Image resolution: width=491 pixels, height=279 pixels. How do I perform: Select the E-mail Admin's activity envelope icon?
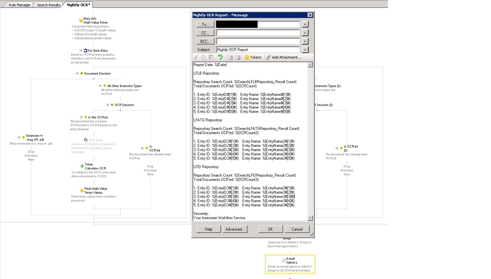tap(284, 260)
